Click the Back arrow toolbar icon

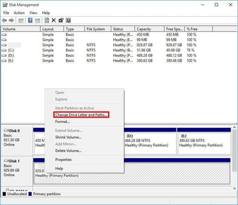[4, 20]
